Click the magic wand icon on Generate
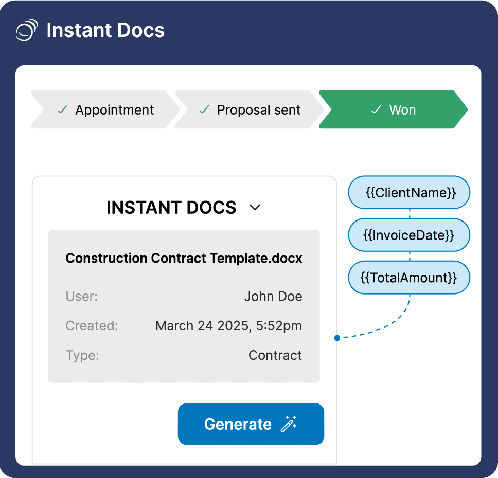Viewport: 498px width, 478px height. (289, 424)
